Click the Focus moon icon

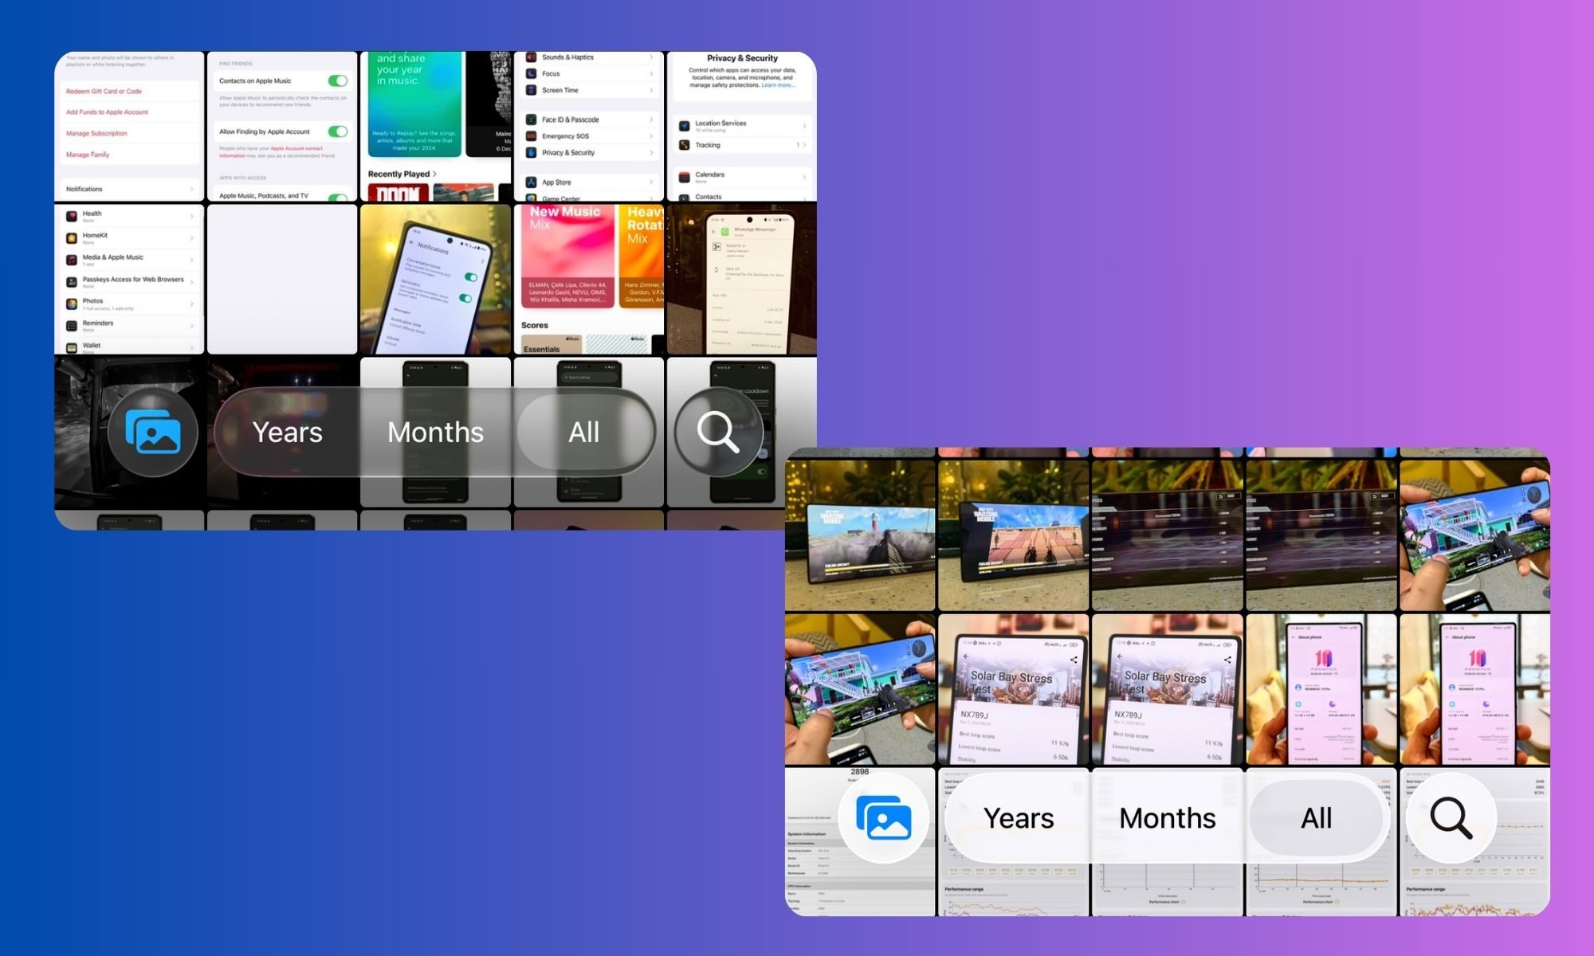point(531,73)
